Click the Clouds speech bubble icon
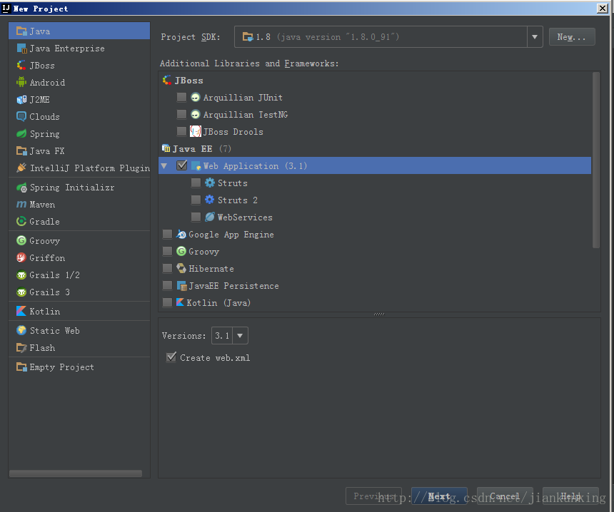This screenshot has height=512, width=614. 21,116
